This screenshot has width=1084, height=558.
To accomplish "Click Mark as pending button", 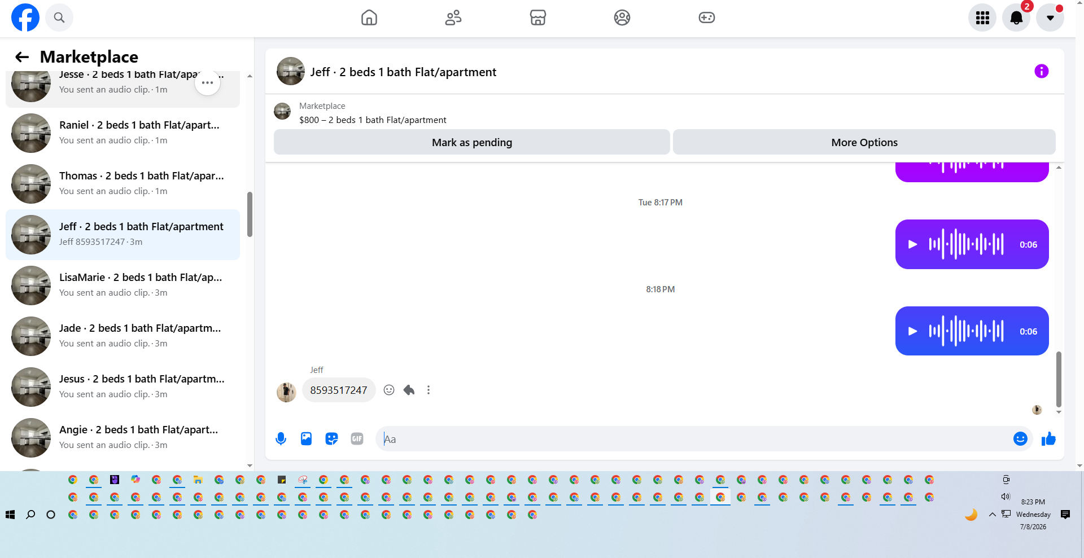I will pyautogui.click(x=472, y=142).
